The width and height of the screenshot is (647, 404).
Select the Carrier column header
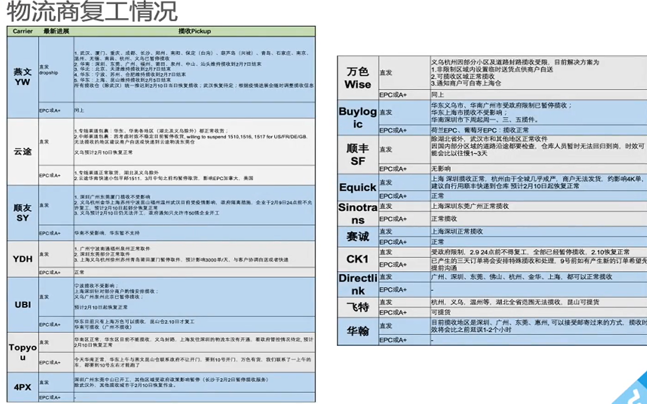pyautogui.click(x=23, y=31)
